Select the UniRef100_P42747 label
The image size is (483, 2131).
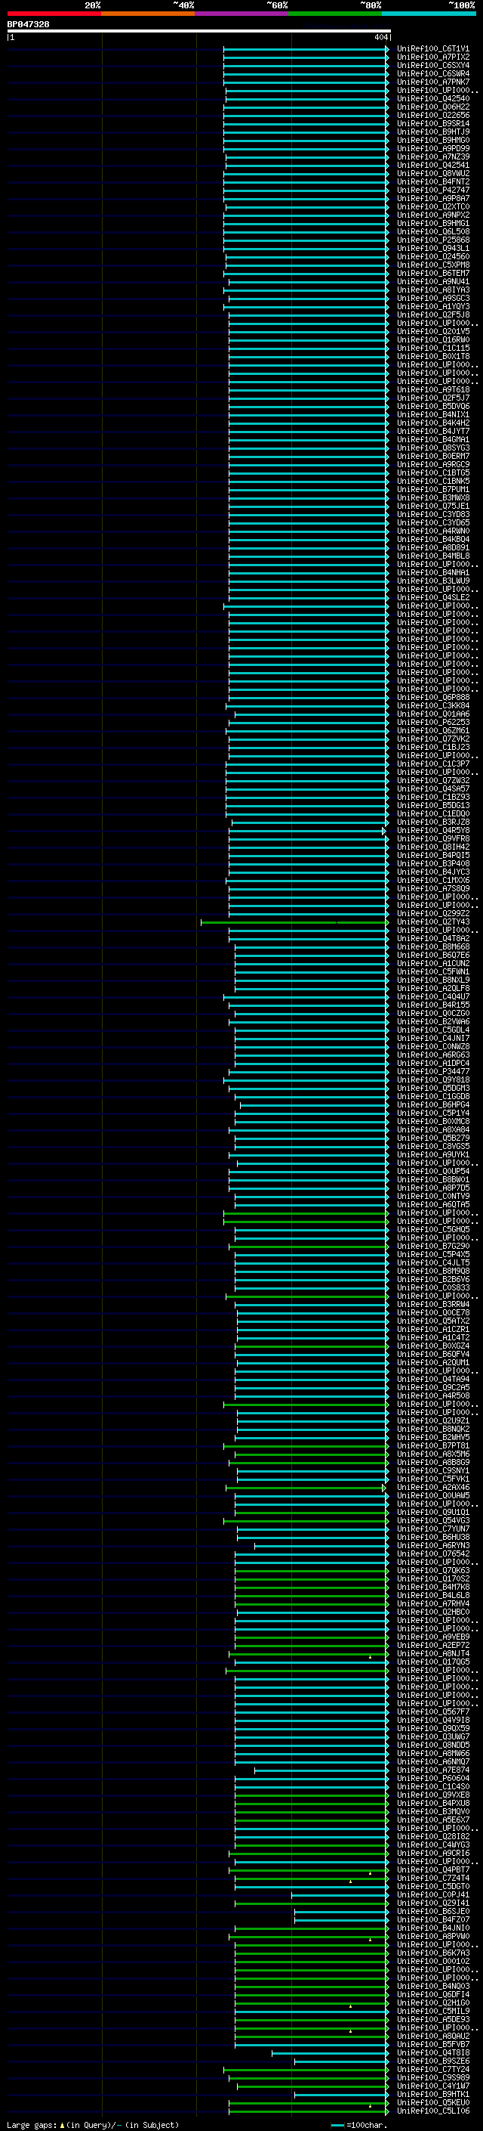point(433,190)
